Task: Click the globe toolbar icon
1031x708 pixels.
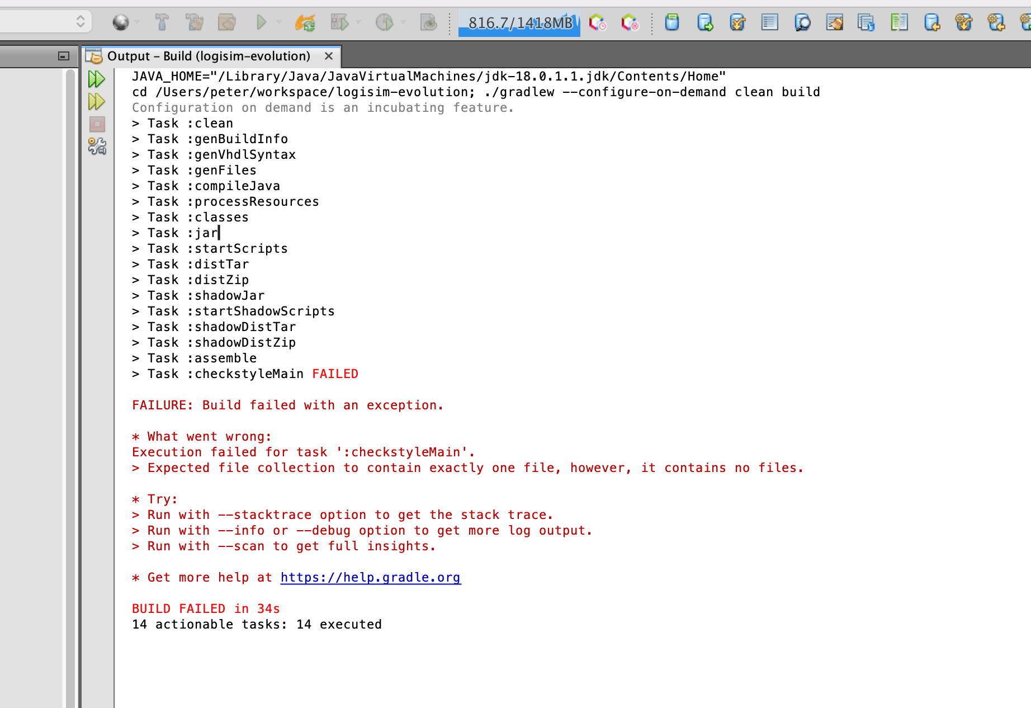Action: click(x=122, y=22)
